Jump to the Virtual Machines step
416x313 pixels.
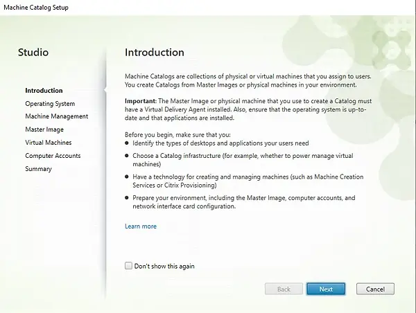[x=49, y=143]
